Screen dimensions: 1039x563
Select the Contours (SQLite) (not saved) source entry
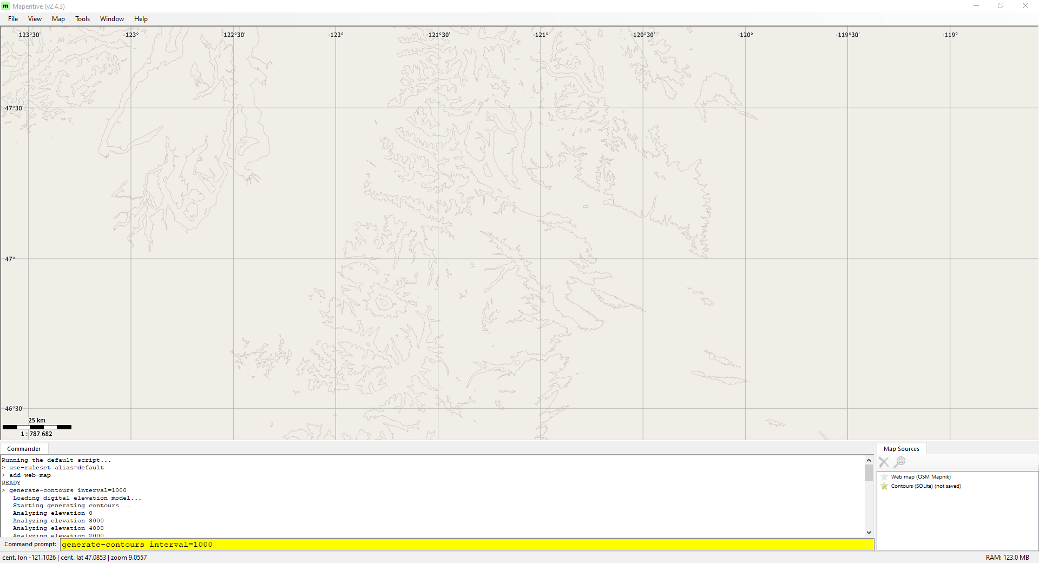click(926, 486)
